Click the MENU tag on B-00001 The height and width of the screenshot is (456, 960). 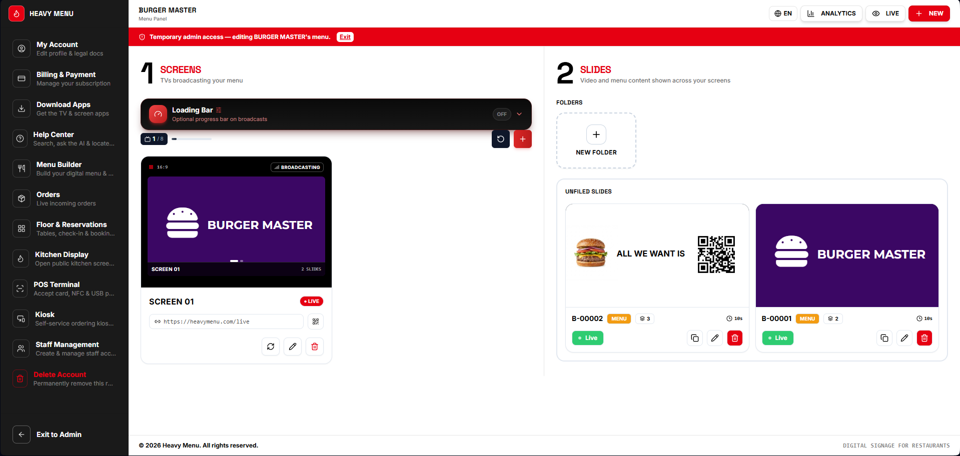point(807,318)
